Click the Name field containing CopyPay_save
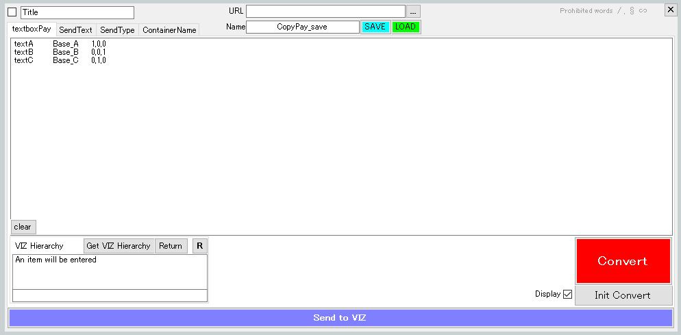Viewport: 681px width, 335px height. click(x=302, y=27)
